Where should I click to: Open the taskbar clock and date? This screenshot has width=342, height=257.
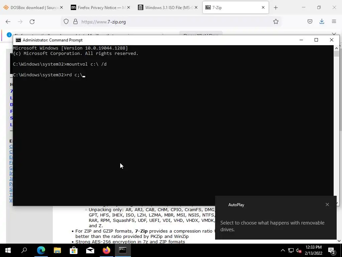click(313, 250)
